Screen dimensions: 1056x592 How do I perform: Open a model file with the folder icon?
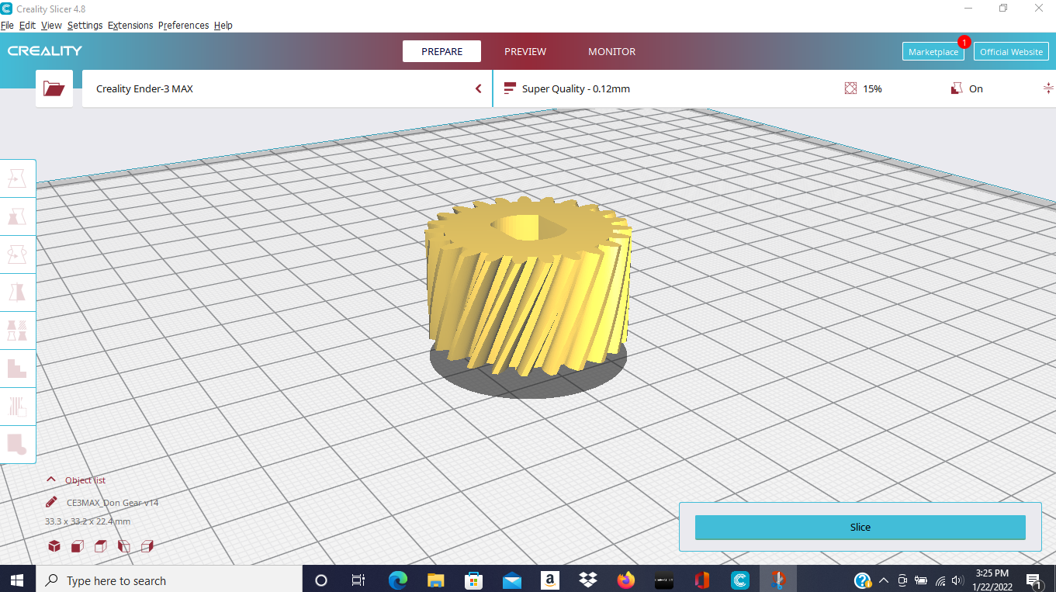coord(54,88)
